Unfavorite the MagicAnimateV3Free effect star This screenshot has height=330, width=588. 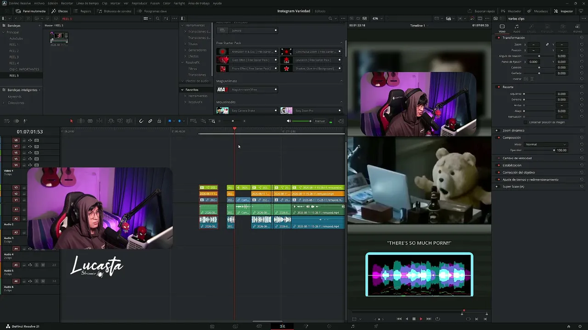click(276, 90)
